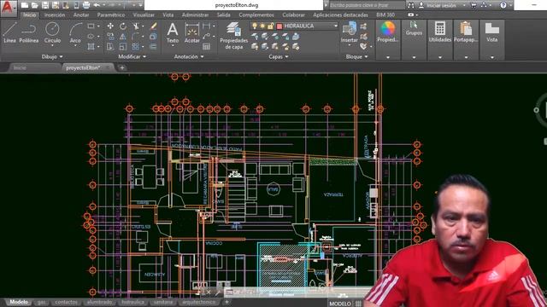Switch to the alumbrado layout tab
Screen dimensions: 547x307
coord(99,302)
